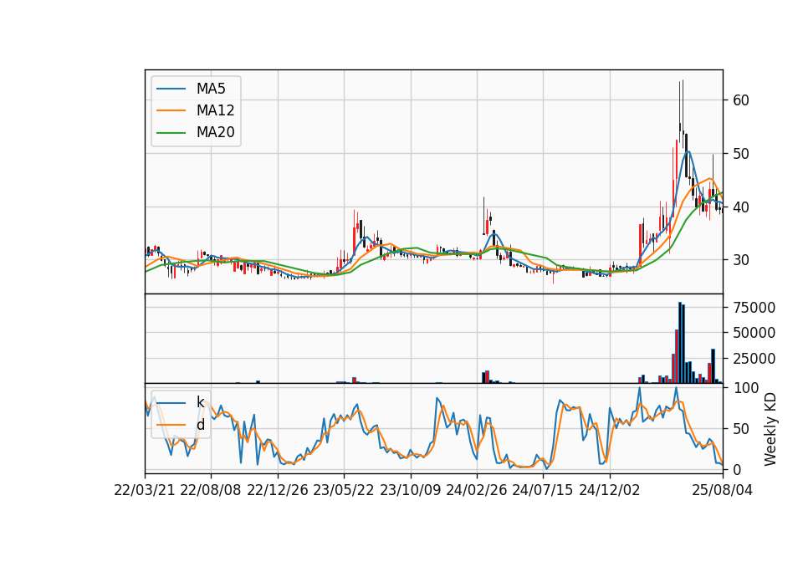Screen dimensions: 803x577
Task: Click the green MA20 legend line
Action: tap(171, 132)
